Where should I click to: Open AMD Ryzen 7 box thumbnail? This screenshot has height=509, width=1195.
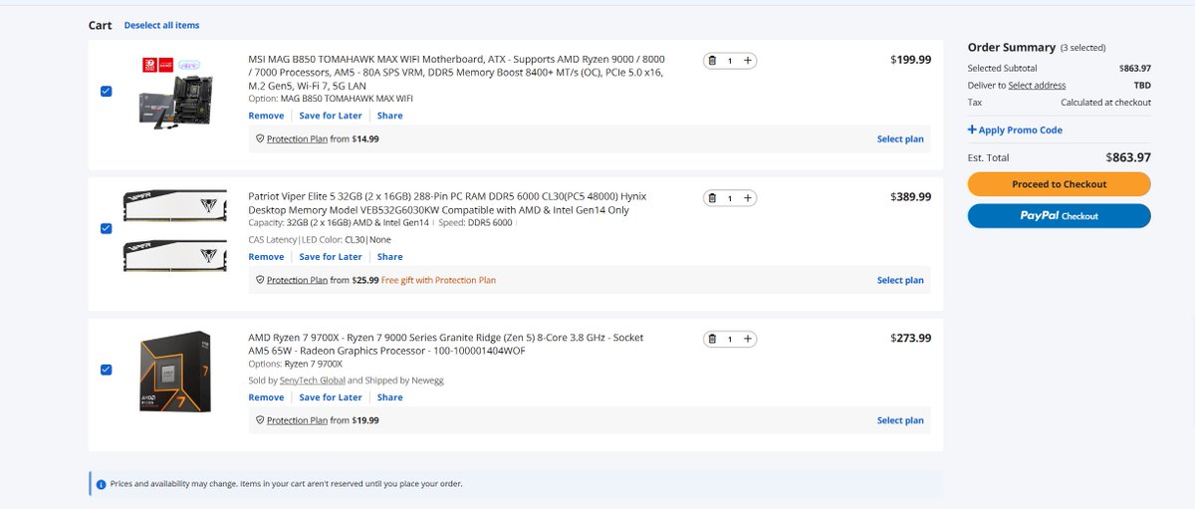176,371
